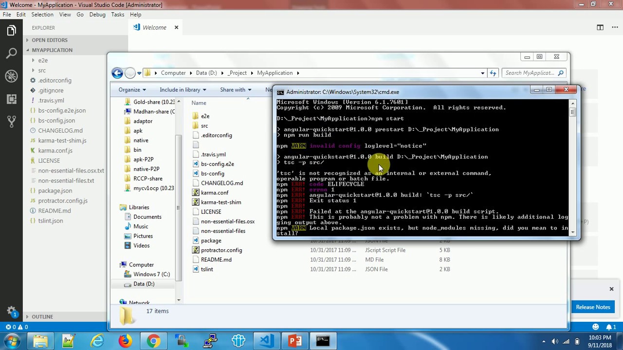Switch to Visual Studio Code on the taskbar
The height and width of the screenshot is (350, 623).
tap(267, 341)
